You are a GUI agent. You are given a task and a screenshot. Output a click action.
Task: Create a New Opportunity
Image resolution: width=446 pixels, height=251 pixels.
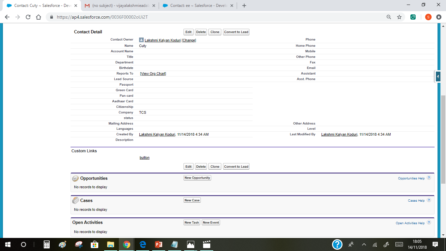pyautogui.click(x=197, y=178)
